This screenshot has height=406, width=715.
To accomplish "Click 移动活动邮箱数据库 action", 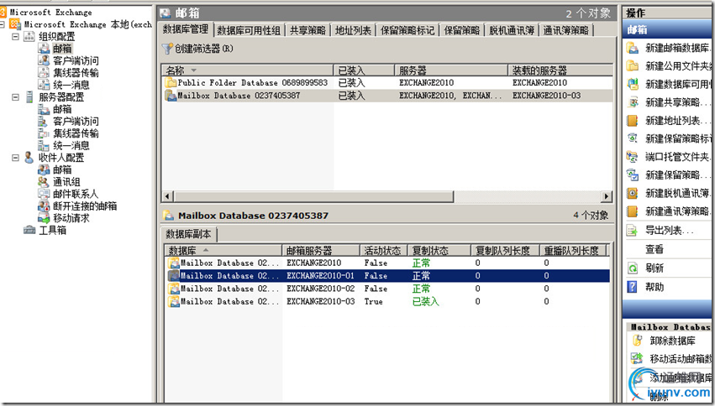I will (672, 359).
